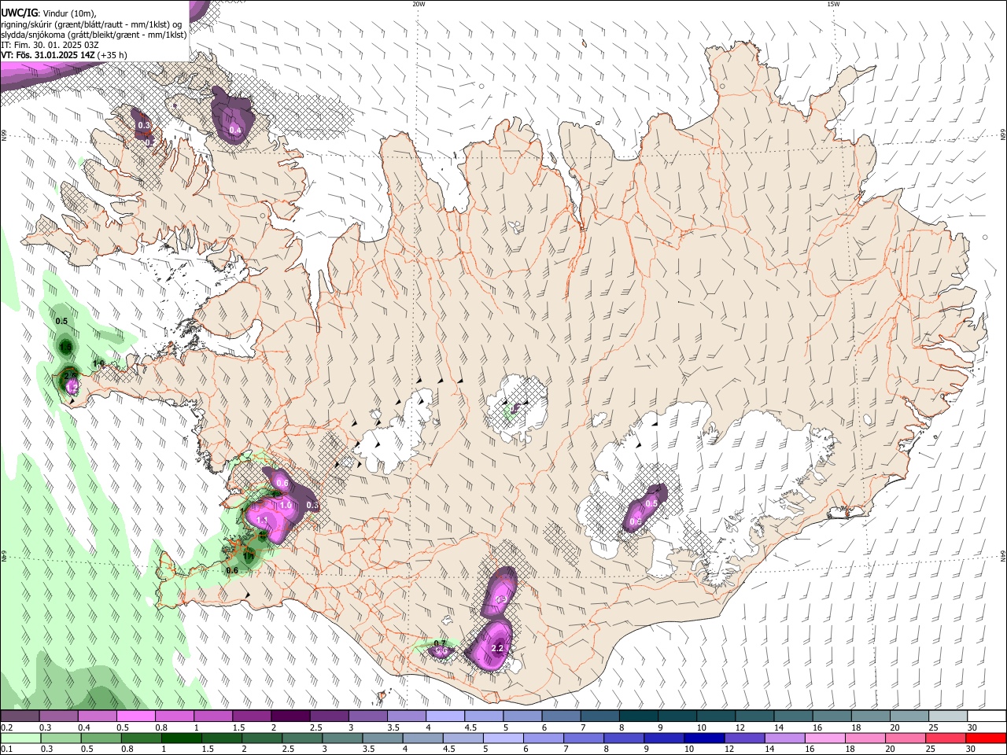Click the white 30 swatch in the upper snow scale
The image size is (1007, 755).
pos(987,716)
